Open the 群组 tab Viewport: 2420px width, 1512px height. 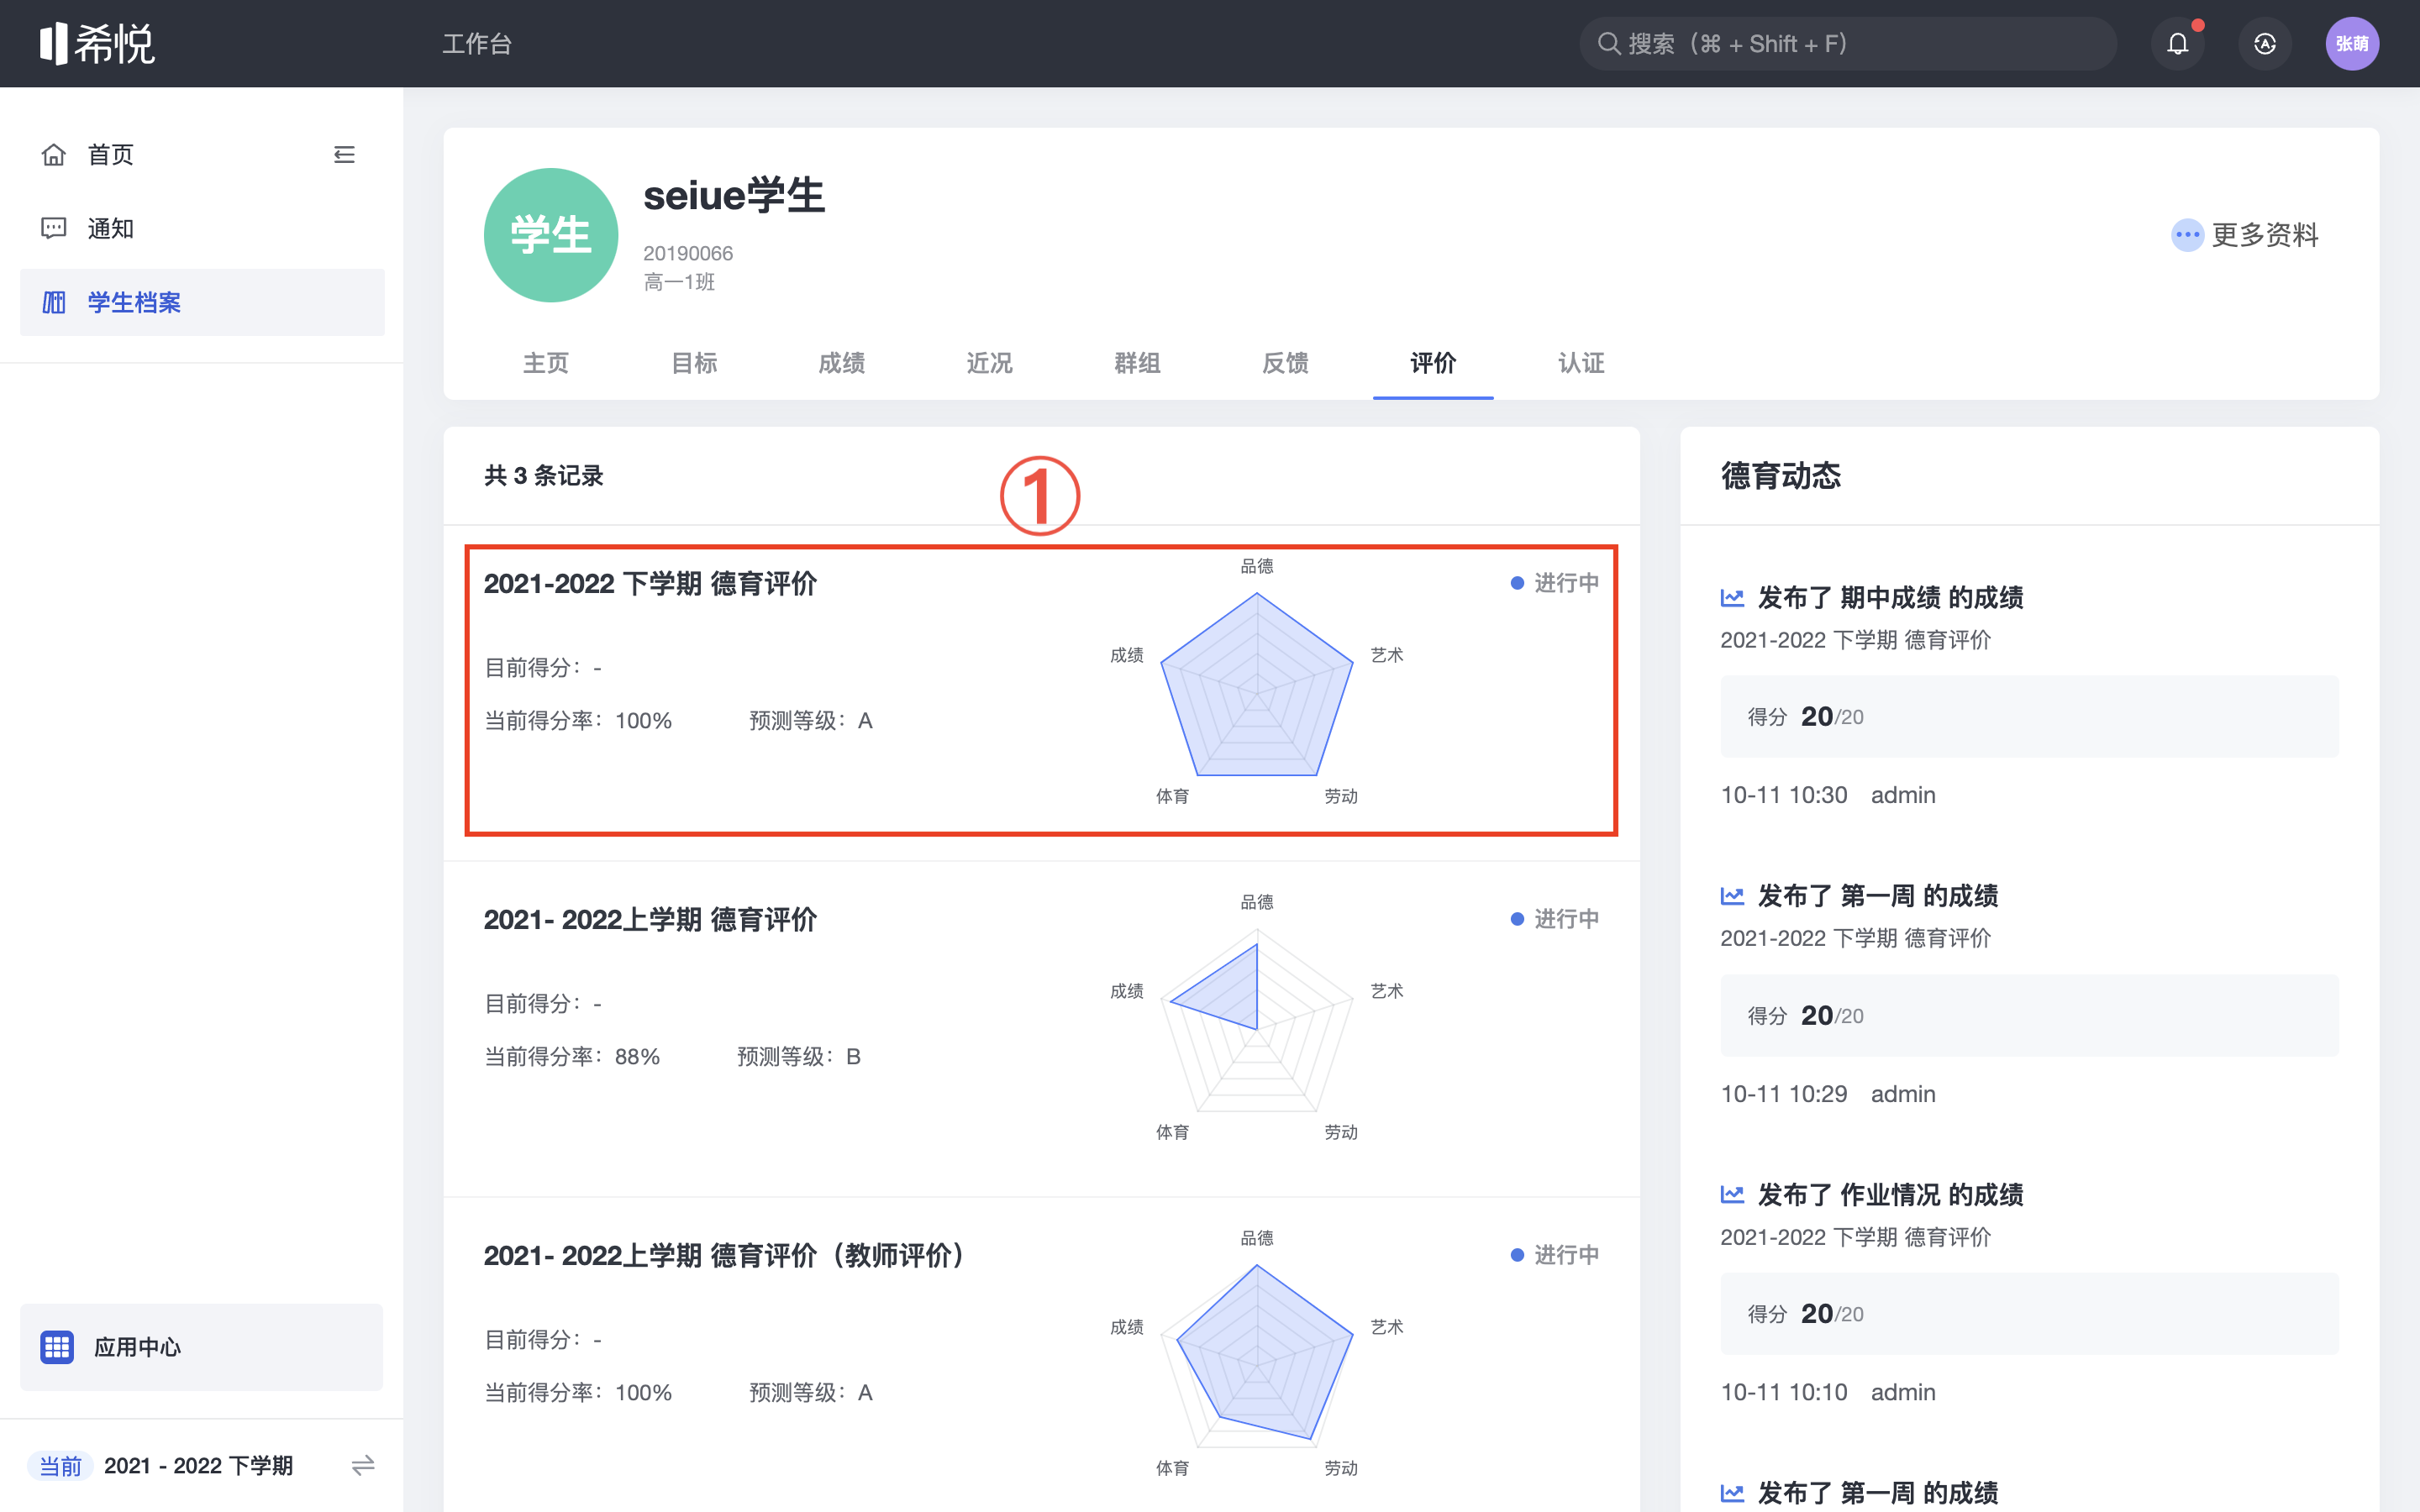click(1138, 363)
